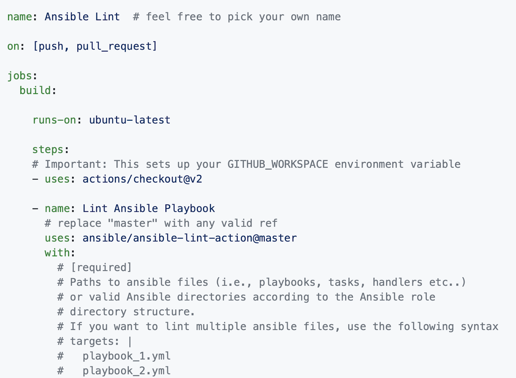
Task: Click the 'Lint Ansible Playbook' step name
Action: click(x=149, y=209)
